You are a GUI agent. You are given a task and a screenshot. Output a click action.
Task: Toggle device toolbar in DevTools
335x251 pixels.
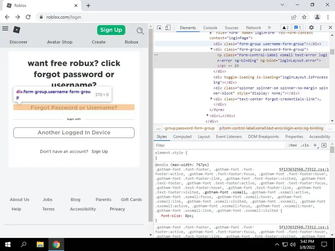pos(168,27)
